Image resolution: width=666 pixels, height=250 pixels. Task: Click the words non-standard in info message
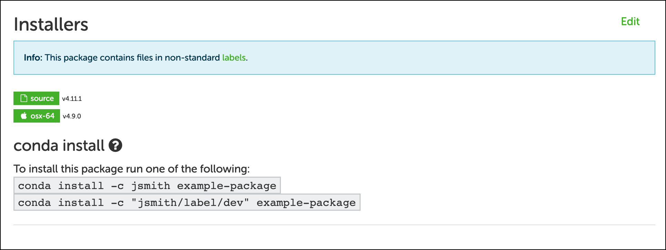(x=192, y=58)
